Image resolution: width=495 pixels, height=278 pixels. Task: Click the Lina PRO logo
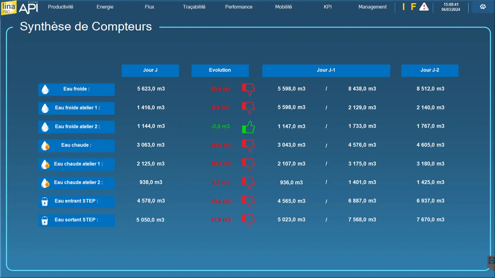(8, 7)
